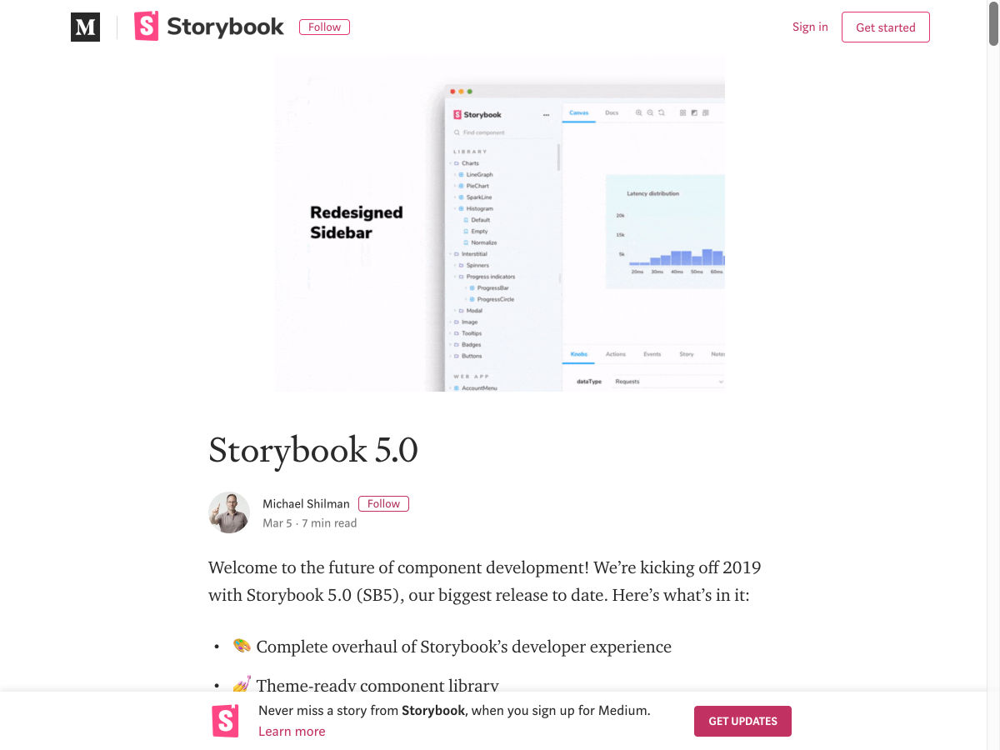Follow author Michael Shilman

(x=383, y=503)
